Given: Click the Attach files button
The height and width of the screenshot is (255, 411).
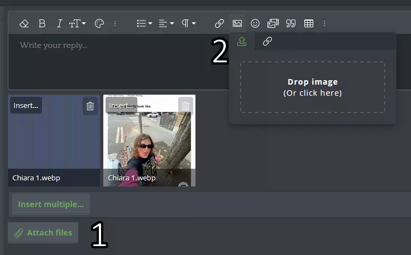Looking at the screenshot, I should coord(43,233).
